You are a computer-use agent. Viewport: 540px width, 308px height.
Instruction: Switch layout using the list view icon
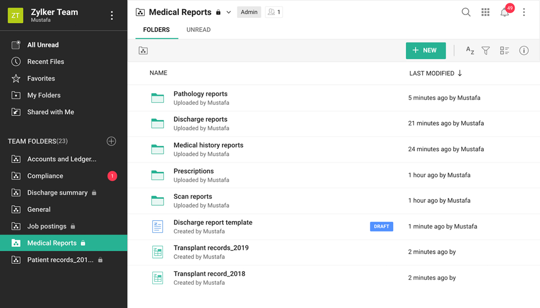pyautogui.click(x=504, y=50)
